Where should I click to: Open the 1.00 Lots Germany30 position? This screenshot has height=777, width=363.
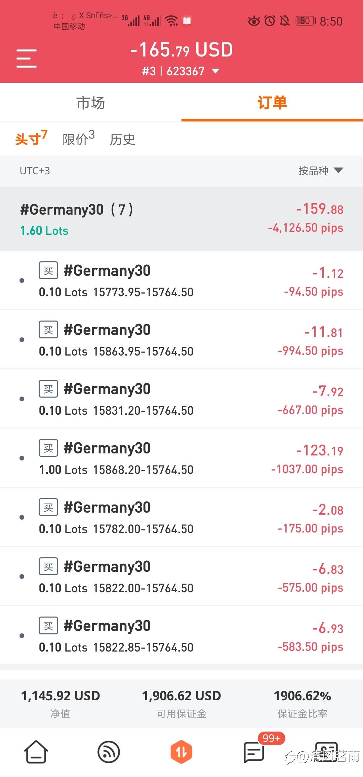tap(182, 458)
